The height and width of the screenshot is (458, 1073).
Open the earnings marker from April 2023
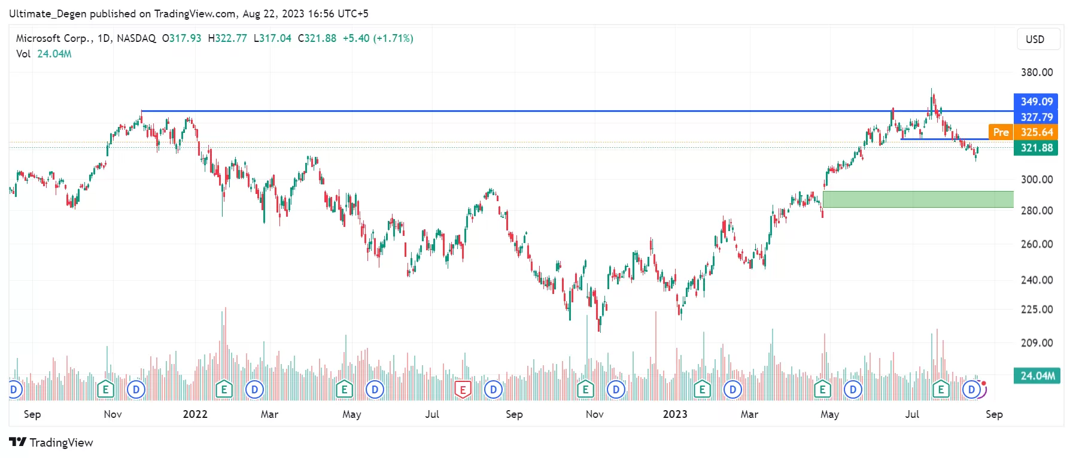click(822, 390)
